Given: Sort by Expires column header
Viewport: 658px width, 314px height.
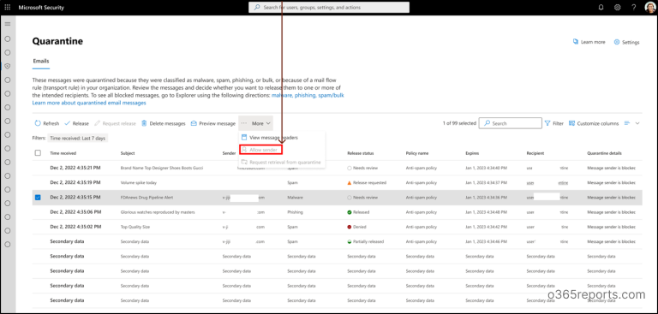Looking at the screenshot, I should point(472,153).
